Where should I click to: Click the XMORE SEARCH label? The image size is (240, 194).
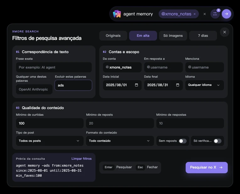(x=25, y=31)
